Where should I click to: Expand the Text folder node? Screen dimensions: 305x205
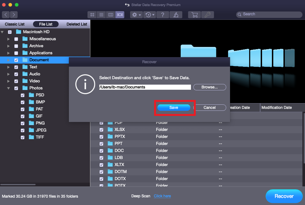pyautogui.click(x=8, y=67)
